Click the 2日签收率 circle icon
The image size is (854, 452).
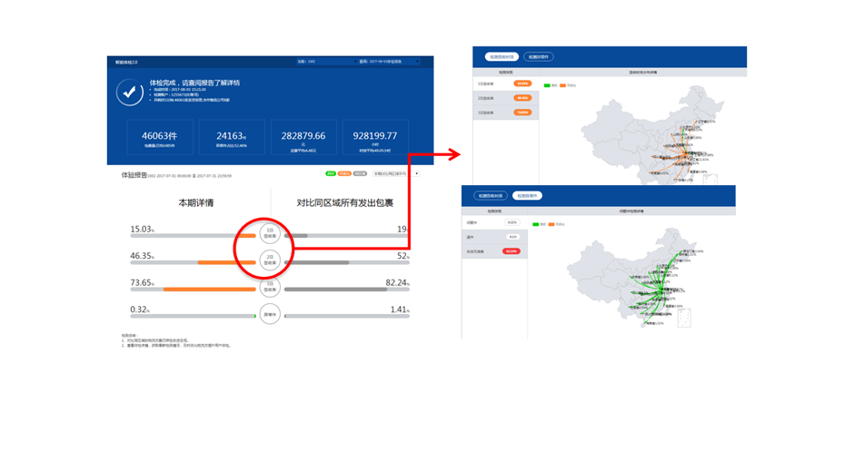coord(269,259)
